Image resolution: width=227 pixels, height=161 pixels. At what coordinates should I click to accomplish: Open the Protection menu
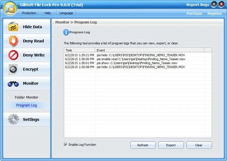(x=29, y=13)
